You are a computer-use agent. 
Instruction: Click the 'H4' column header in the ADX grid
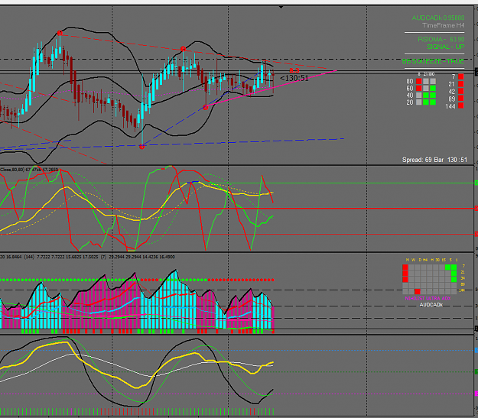(x=425, y=260)
